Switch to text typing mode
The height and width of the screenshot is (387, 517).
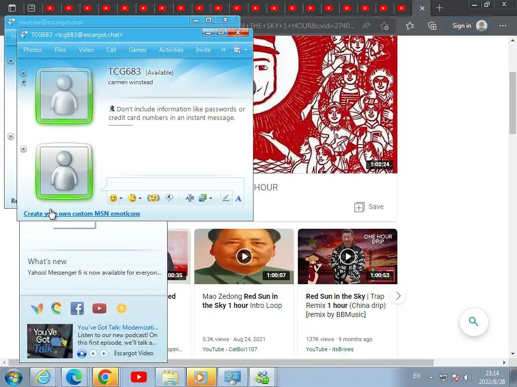click(x=238, y=198)
